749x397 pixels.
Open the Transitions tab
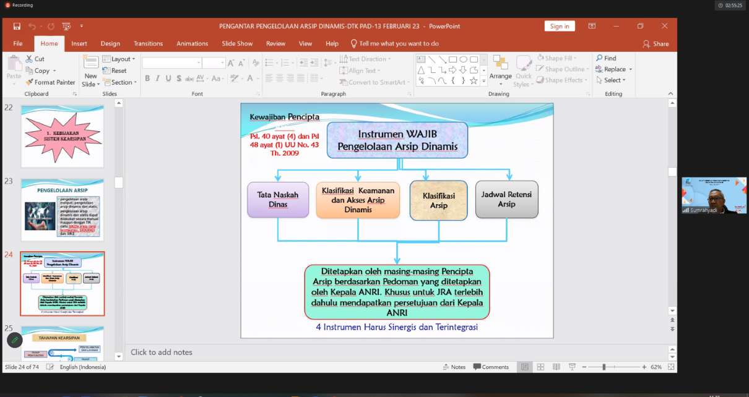point(148,44)
